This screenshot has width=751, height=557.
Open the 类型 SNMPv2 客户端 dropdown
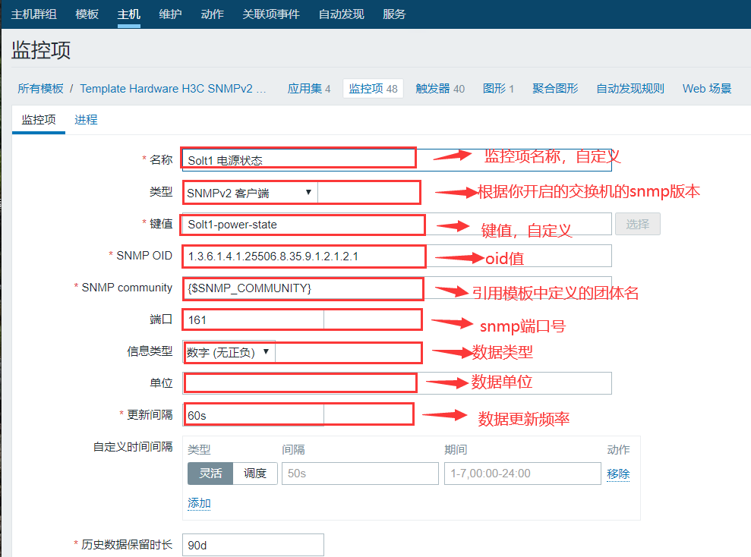coord(250,192)
